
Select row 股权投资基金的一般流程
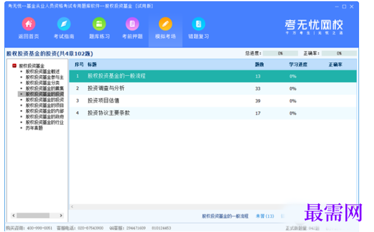[213, 76]
